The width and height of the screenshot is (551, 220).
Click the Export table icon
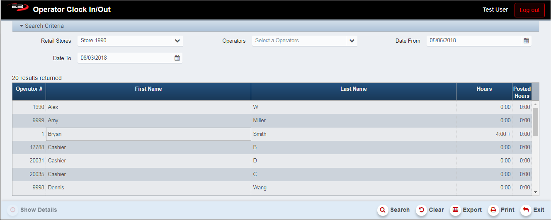tap(455, 210)
